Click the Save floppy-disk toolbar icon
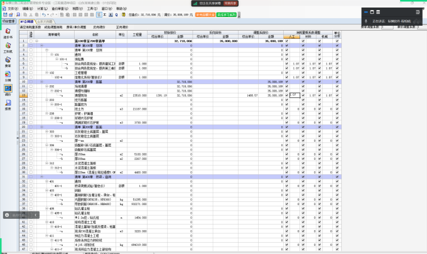This screenshot has height=254, width=427. point(5,14)
